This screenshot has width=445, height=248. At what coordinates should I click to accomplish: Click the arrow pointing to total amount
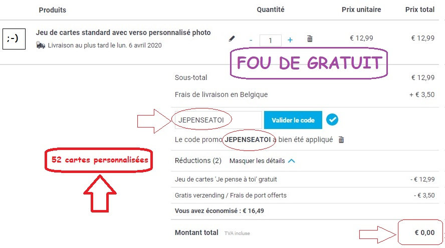[x=376, y=233]
